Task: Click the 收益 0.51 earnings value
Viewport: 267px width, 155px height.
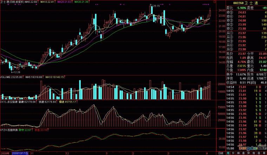Action: [243, 83]
